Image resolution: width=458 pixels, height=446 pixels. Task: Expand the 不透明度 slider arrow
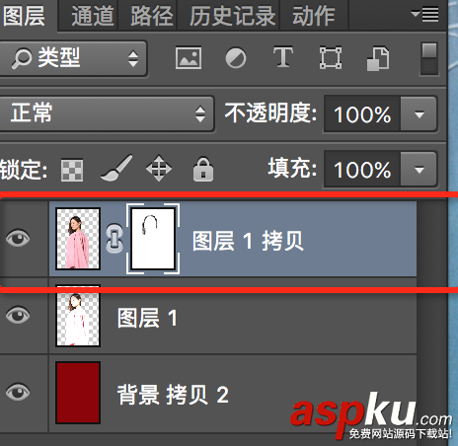419,114
